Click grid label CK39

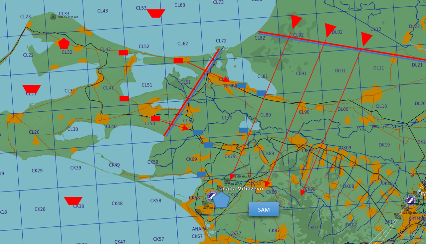[x=76, y=168]
